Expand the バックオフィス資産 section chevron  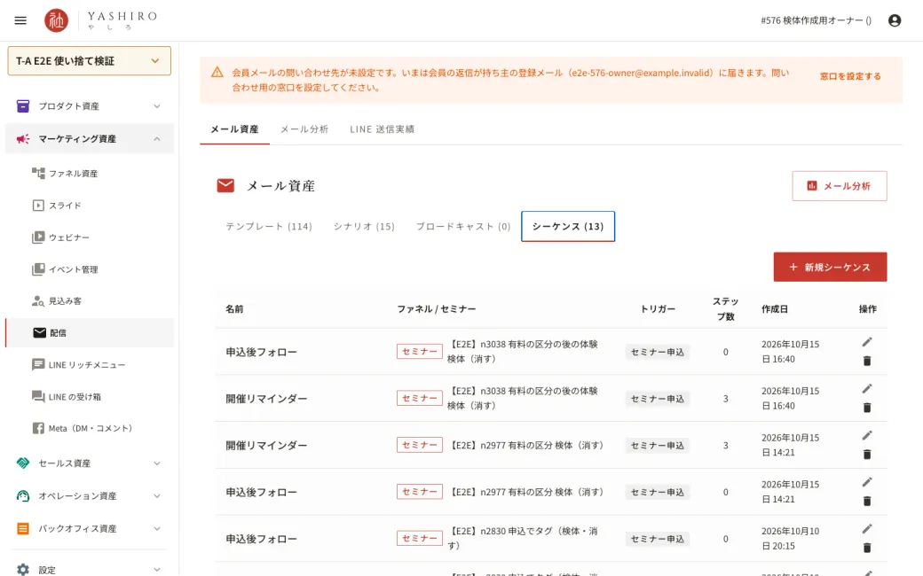point(156,528)
